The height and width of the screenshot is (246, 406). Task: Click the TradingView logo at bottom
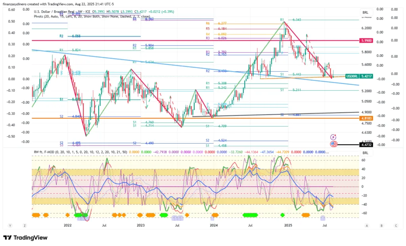(25, 237)
